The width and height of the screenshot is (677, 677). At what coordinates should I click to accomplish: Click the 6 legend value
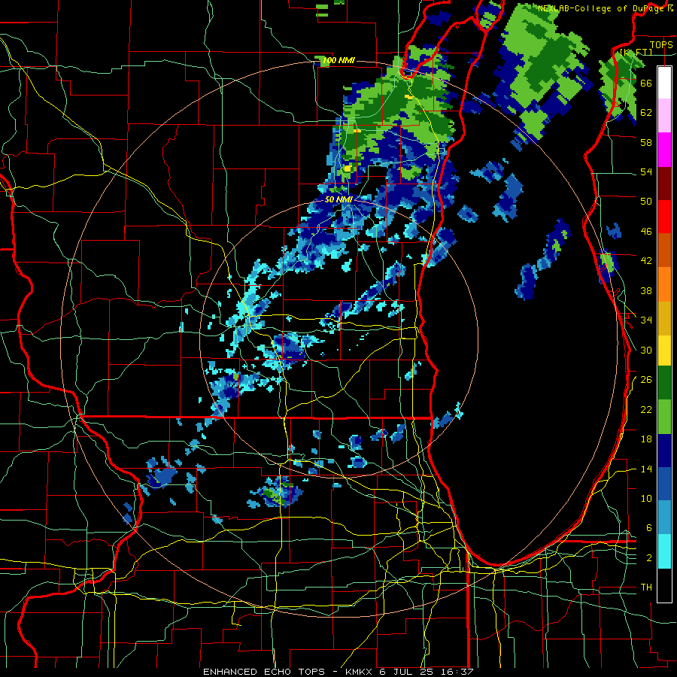click(x=648, y=528)
